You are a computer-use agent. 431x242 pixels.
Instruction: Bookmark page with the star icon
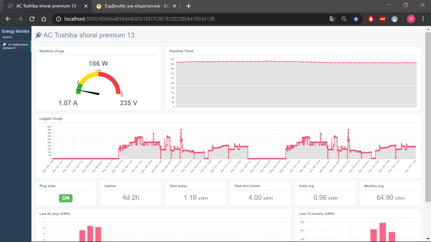click(x=356, y=19)
